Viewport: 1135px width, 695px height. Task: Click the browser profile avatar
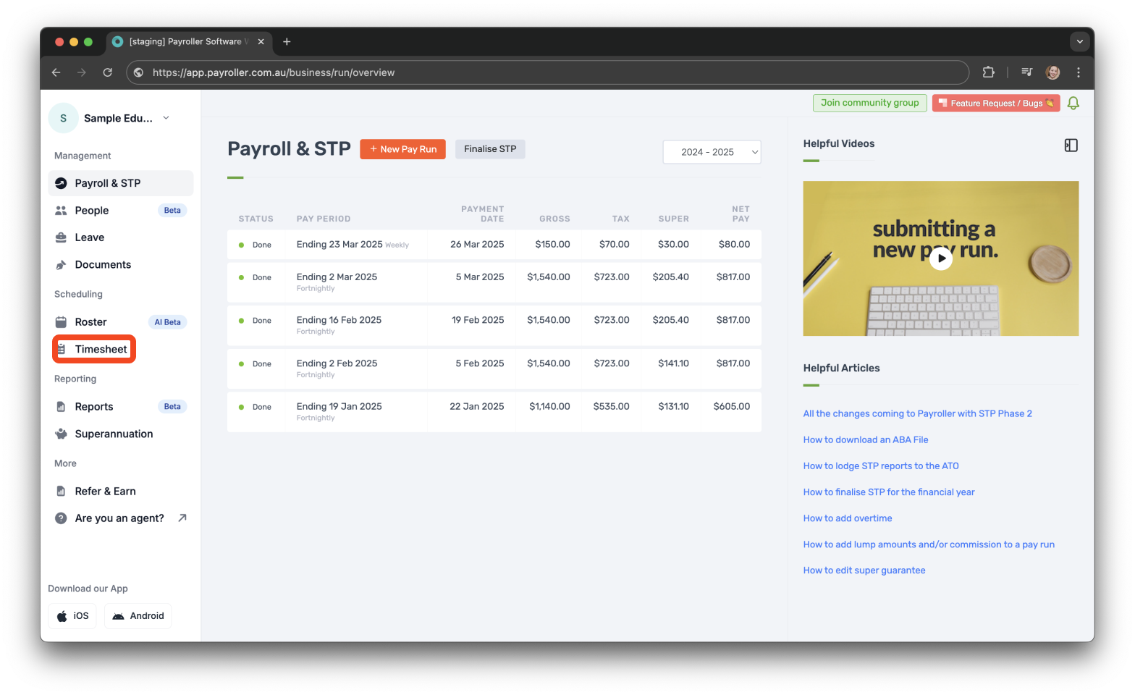(1052, 72)
